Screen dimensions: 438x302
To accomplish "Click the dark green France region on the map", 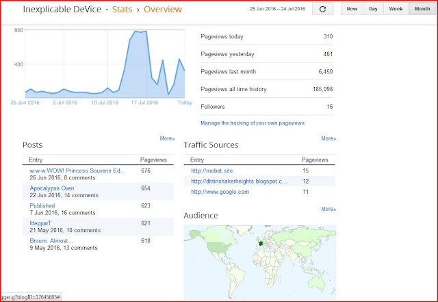I will (261, 244).
